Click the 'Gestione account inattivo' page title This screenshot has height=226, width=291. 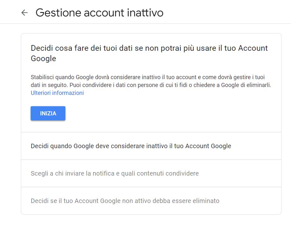pyautogui.click(x=99, y=13)
